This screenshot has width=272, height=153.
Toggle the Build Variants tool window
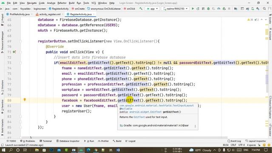pos(2,127)
